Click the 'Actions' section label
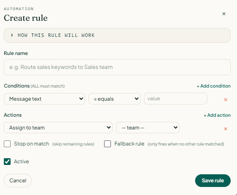This screenshot has height=195, width=237. pos(13,115)
